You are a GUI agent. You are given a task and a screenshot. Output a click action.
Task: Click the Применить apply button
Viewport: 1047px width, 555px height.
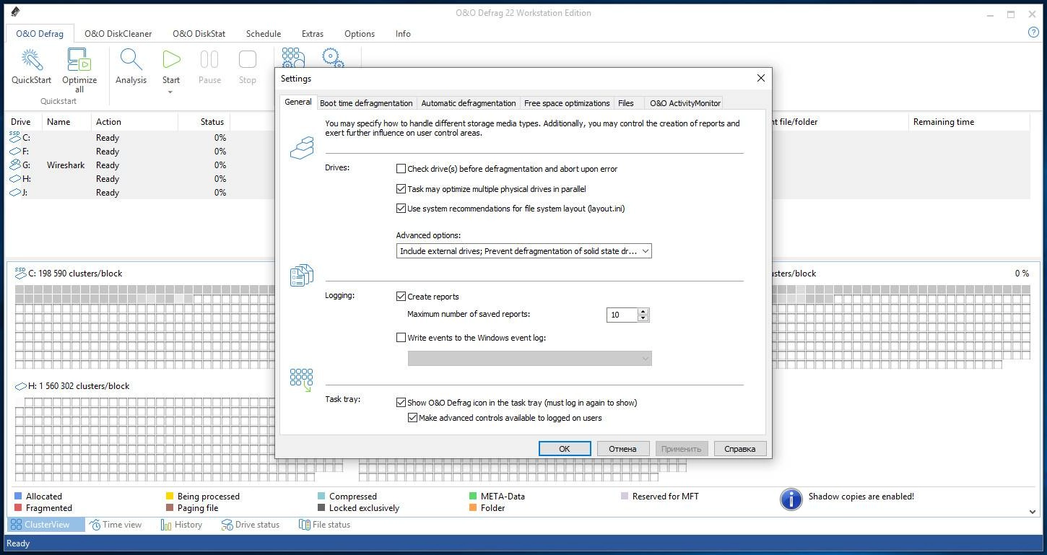(x=681, y=449)
